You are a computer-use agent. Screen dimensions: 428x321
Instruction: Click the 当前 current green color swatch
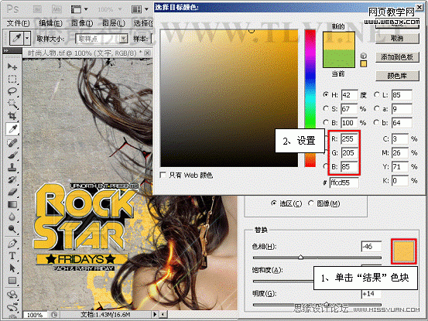(x=339, y=58)
